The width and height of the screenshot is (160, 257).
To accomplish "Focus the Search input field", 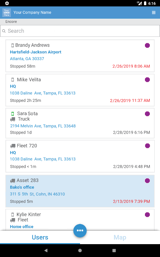I will click(80, 31).
